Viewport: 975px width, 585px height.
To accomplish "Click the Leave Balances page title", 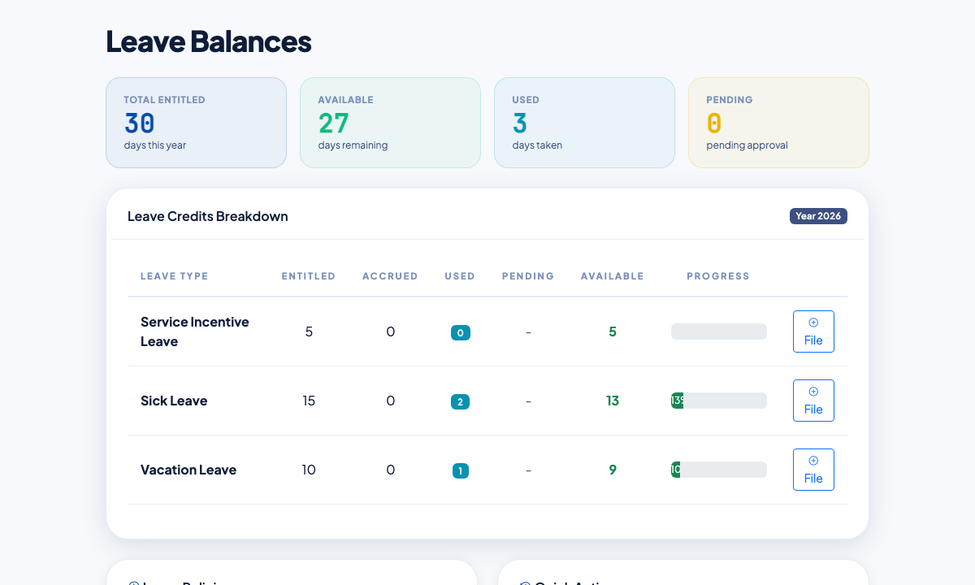I will (209, 41).
